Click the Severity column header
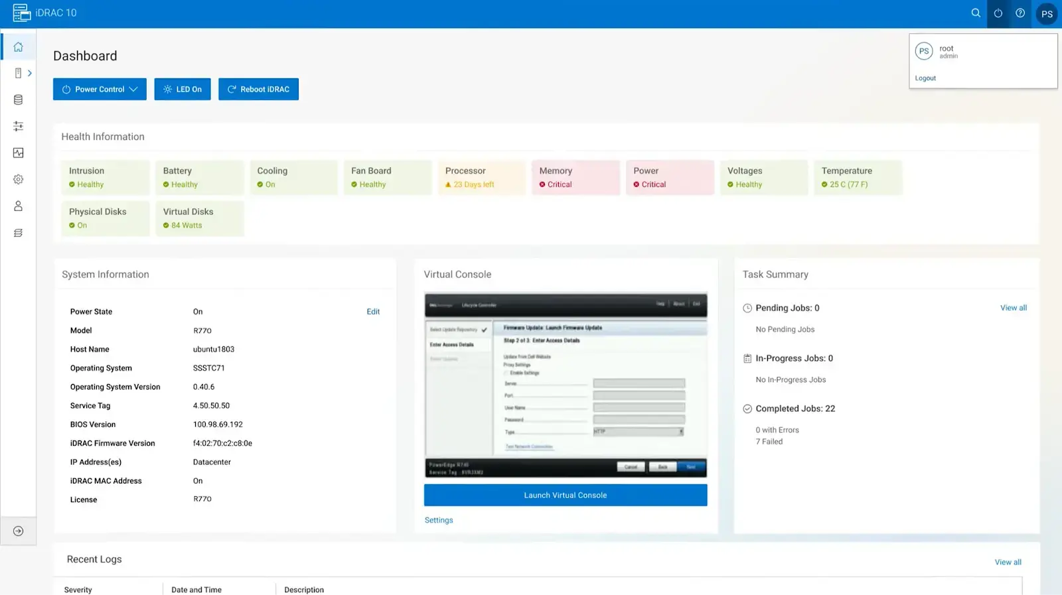Viewport: 1062px width, 595px height. 78,590
